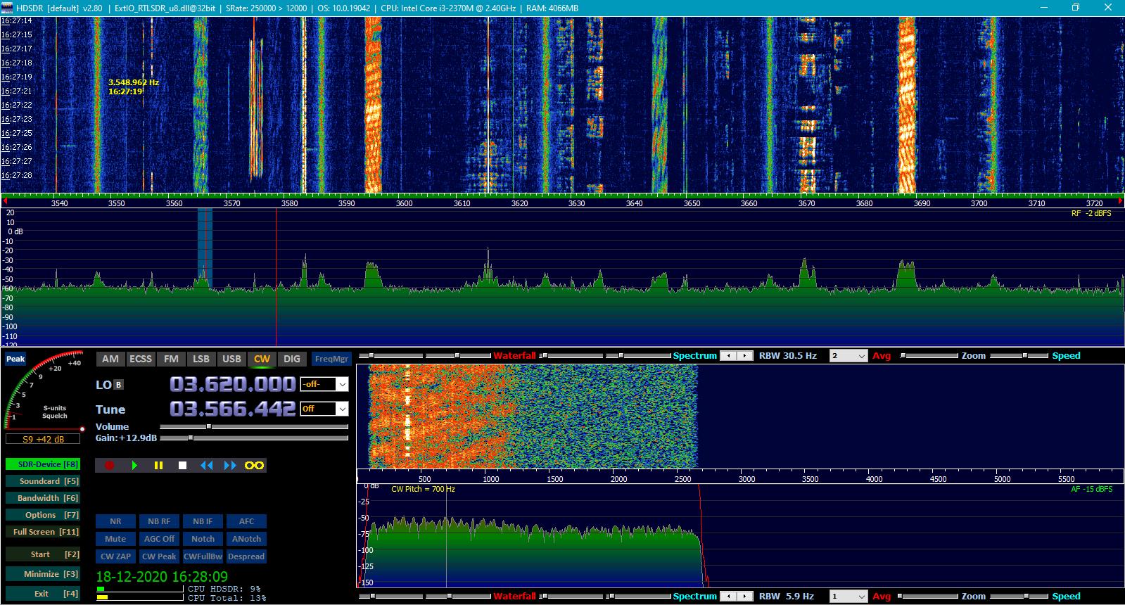
Task: Open the lower Avg dropdown showing 1
Action: coord(848,597)
